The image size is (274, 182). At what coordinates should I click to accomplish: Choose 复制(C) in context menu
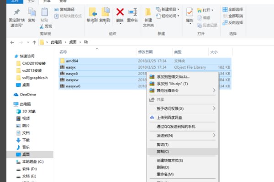tap(182, 152)
